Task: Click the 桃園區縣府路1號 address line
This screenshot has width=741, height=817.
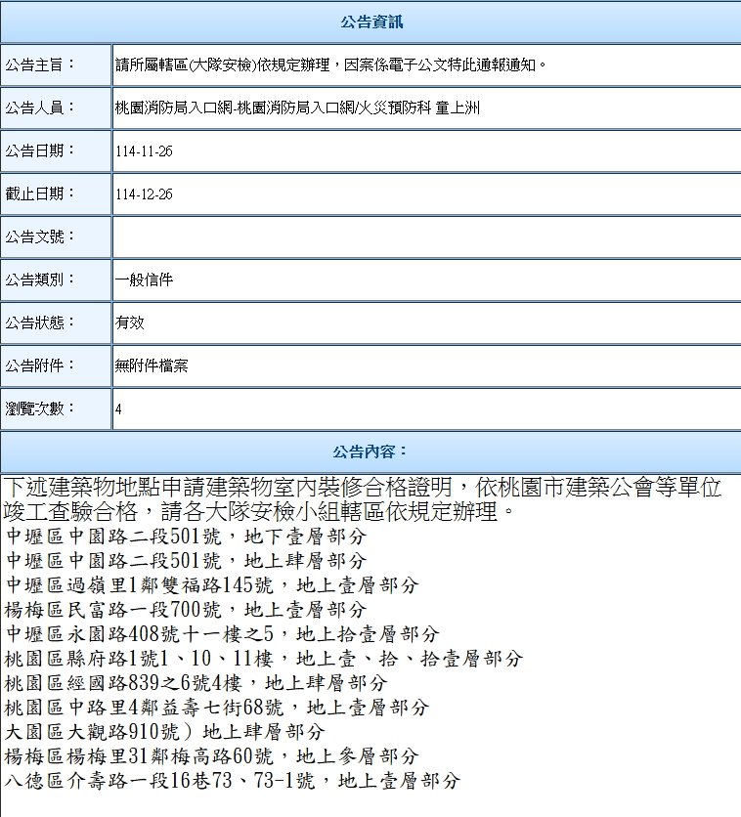Action: [263, 659]
